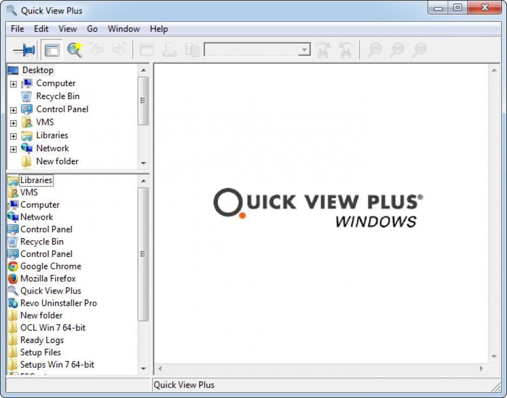Click preview pane horizontal scroll right arrow

click(481, 368)
